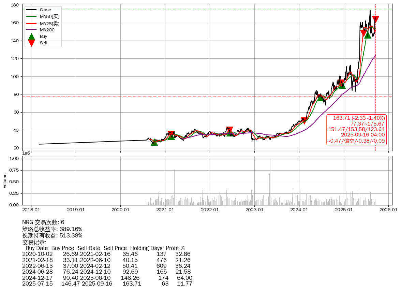
Task: Select the first green buy marker from 2020
Action: pyautogui.click(x=154, y=142)
